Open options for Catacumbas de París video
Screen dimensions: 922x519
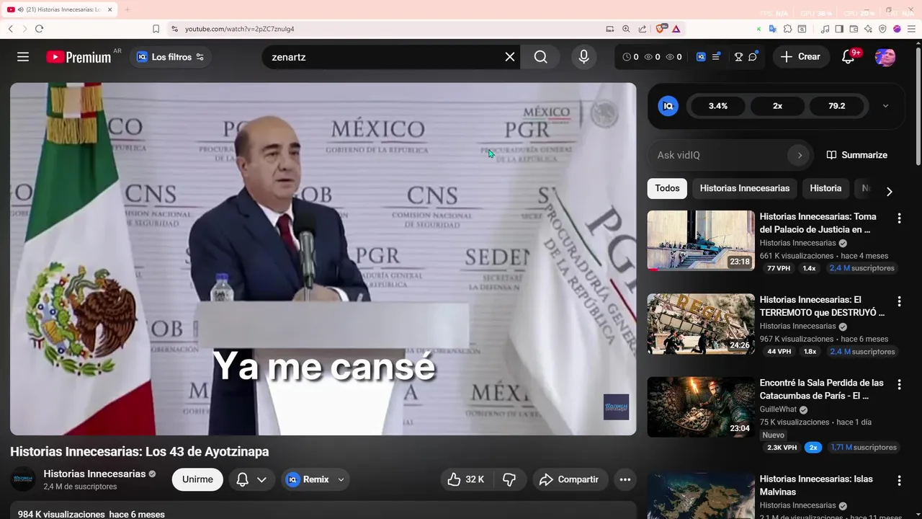[899, 384]
